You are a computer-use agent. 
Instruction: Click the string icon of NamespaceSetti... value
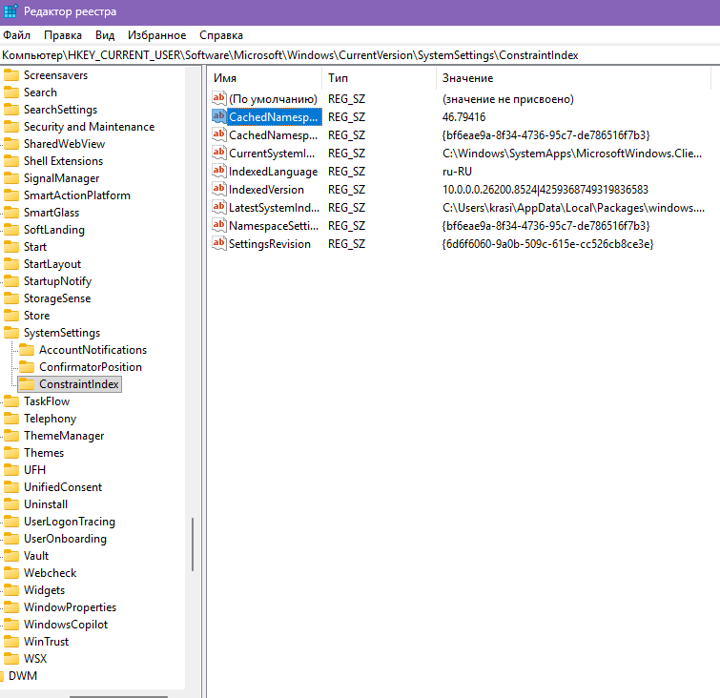[219, 225]
